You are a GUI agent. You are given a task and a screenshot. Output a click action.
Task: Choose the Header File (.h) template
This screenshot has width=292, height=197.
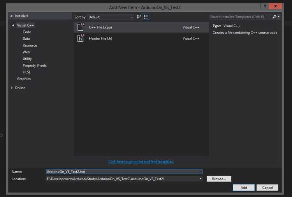[141, 39]
